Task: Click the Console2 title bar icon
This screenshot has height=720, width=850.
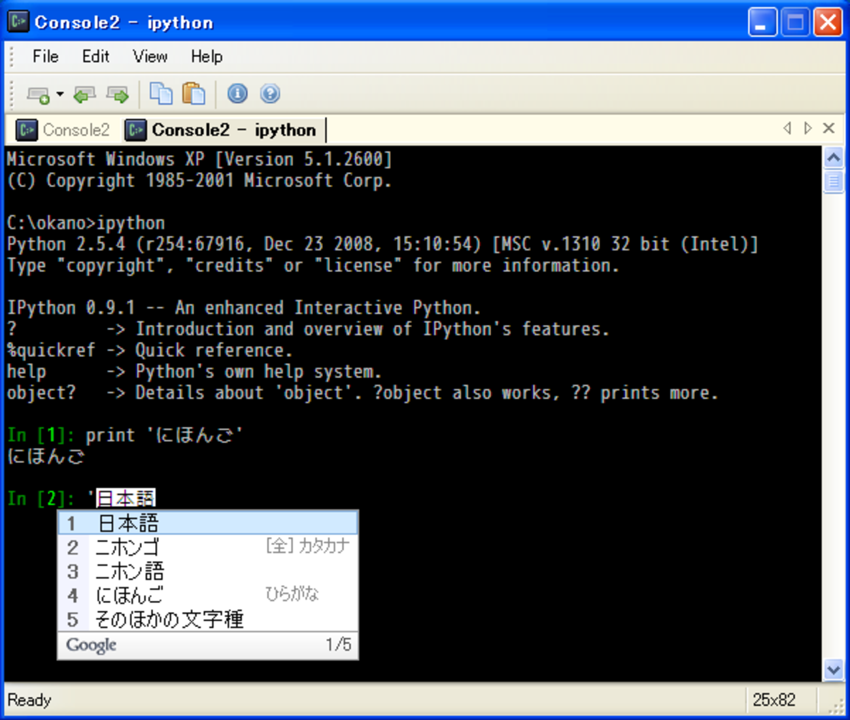Action: click(18, 22)
